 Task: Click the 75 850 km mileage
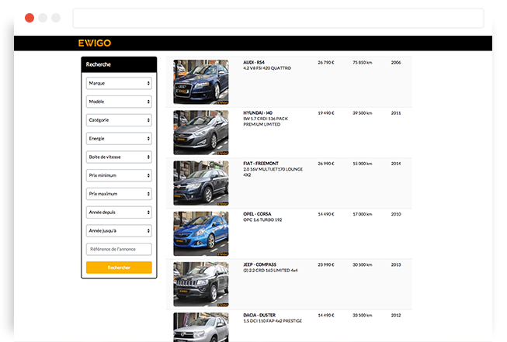click(362, 62)
